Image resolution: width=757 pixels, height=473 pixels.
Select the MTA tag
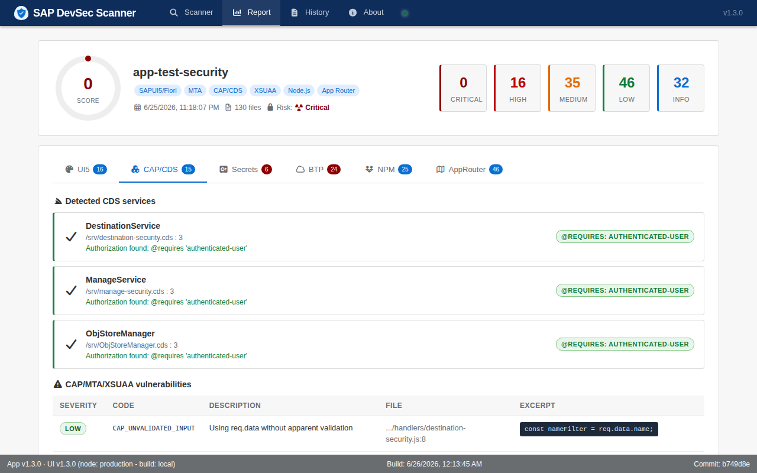point(195,90)
